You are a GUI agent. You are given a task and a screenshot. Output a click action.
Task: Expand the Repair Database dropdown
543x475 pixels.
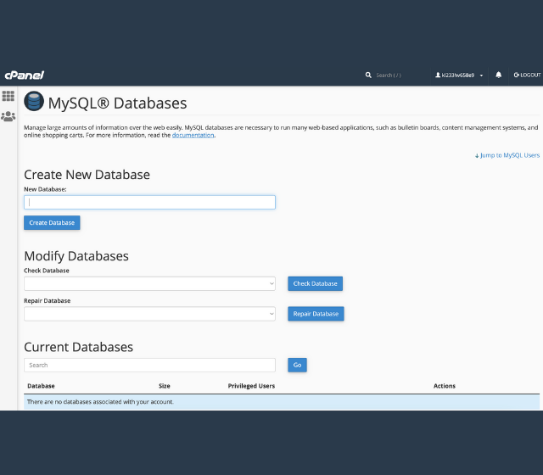click(149, 314)
